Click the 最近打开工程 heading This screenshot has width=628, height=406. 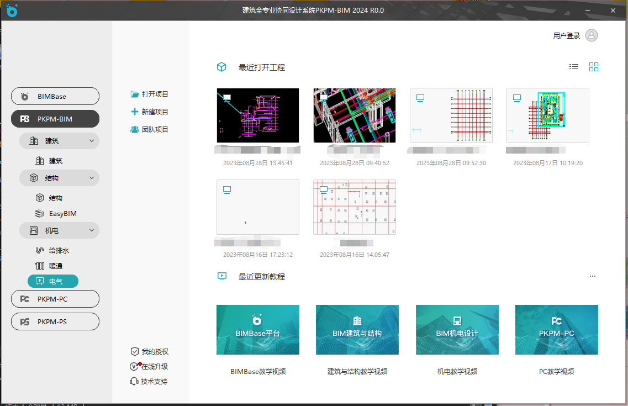tap(262, 67)
